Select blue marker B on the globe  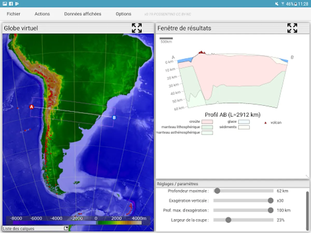[114, 118]
